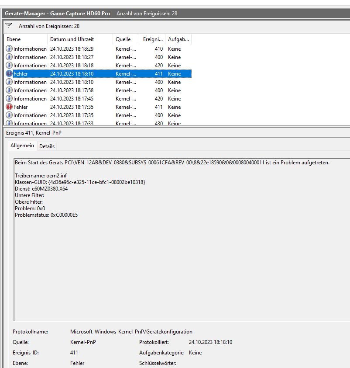Click Protokolliert value 24.10.2023 18:18:10

pos(210,342)
